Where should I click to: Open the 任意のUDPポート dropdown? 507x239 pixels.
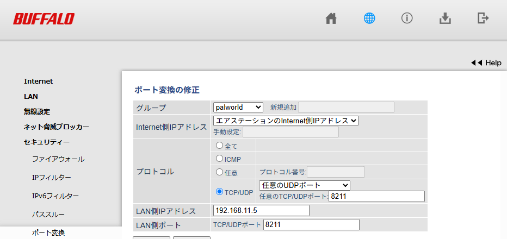coord(304,185)
